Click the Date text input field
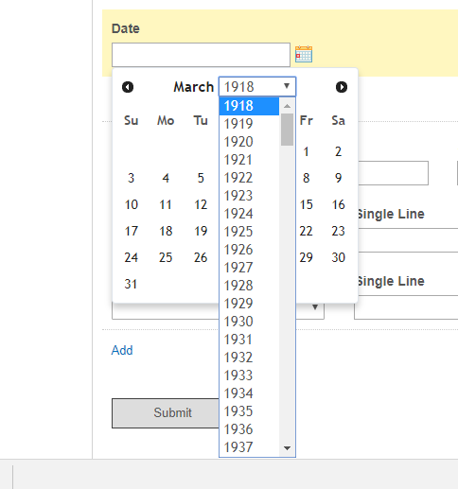The width and height of the screenshot is (458, 489). click(x=201, y=55)
